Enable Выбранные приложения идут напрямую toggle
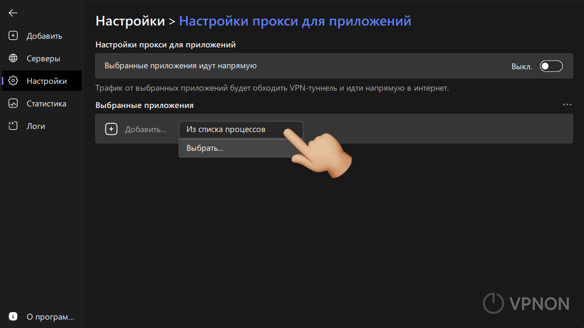 [551, 66]
